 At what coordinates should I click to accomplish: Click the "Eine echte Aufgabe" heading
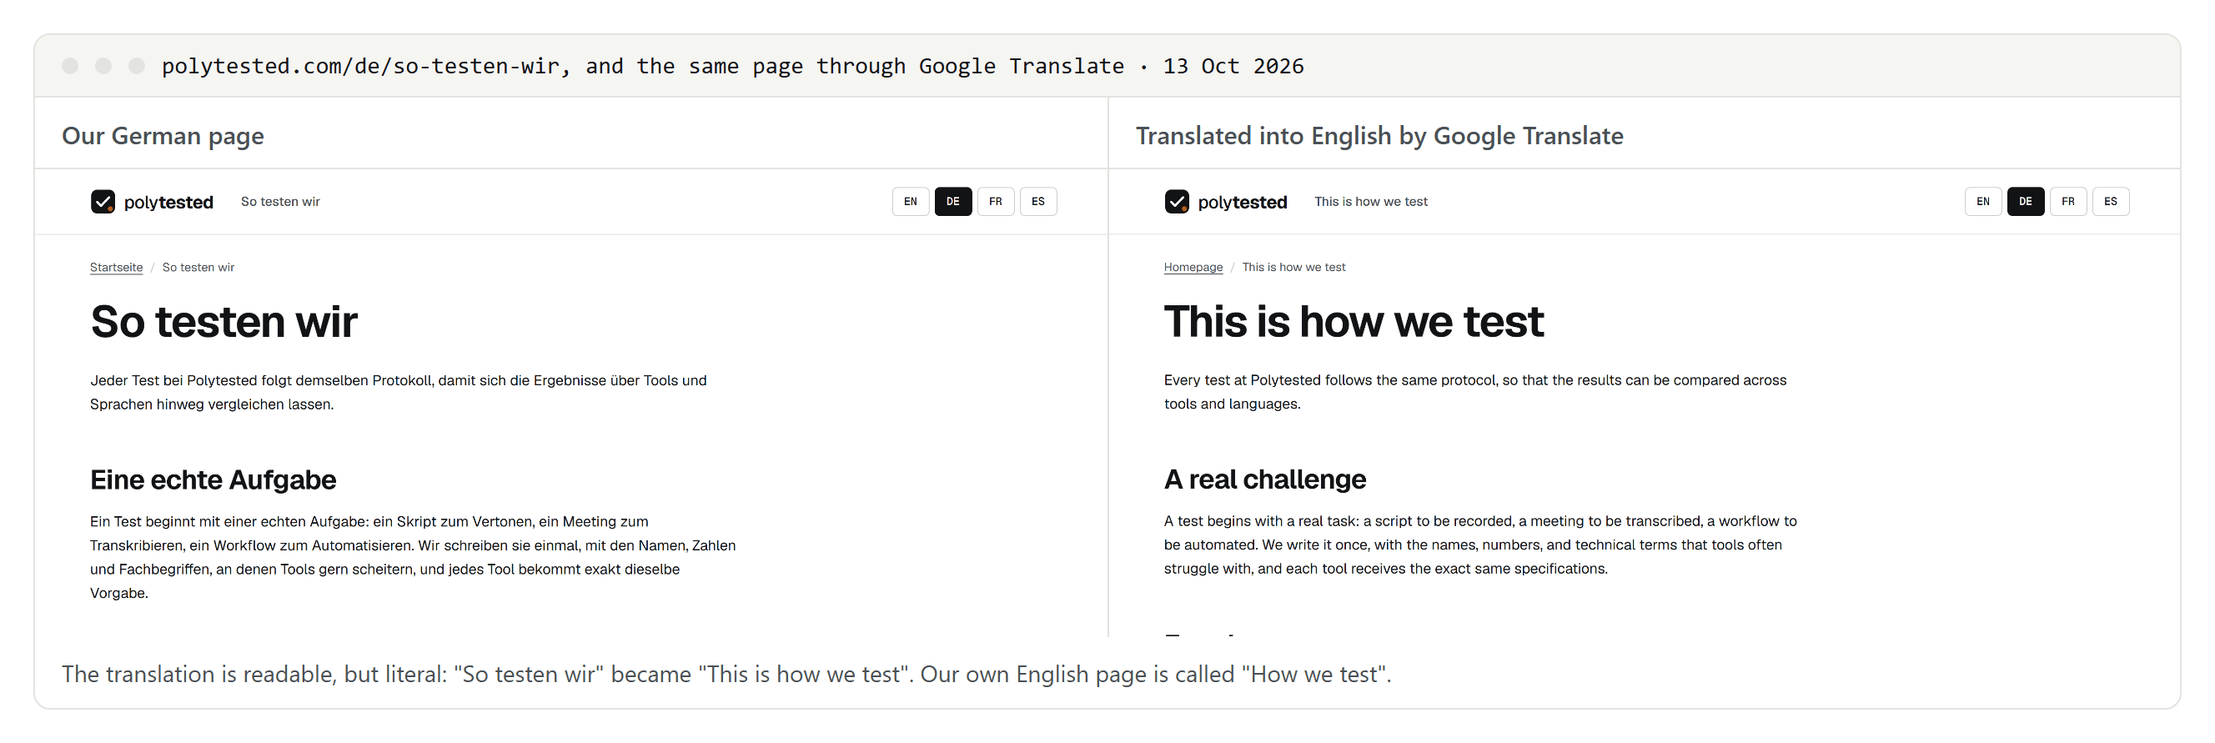pos(213,479)
